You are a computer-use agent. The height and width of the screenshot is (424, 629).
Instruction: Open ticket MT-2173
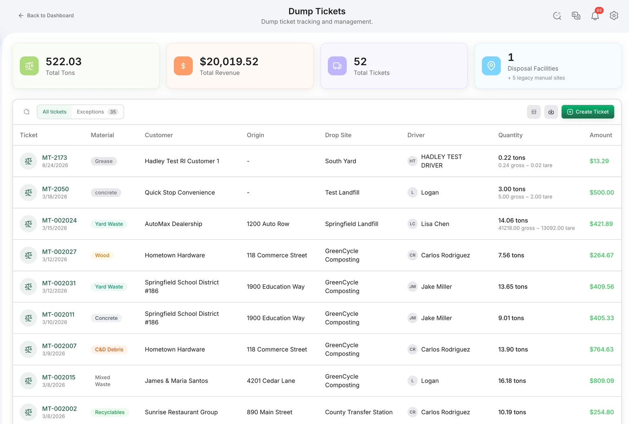55,158
